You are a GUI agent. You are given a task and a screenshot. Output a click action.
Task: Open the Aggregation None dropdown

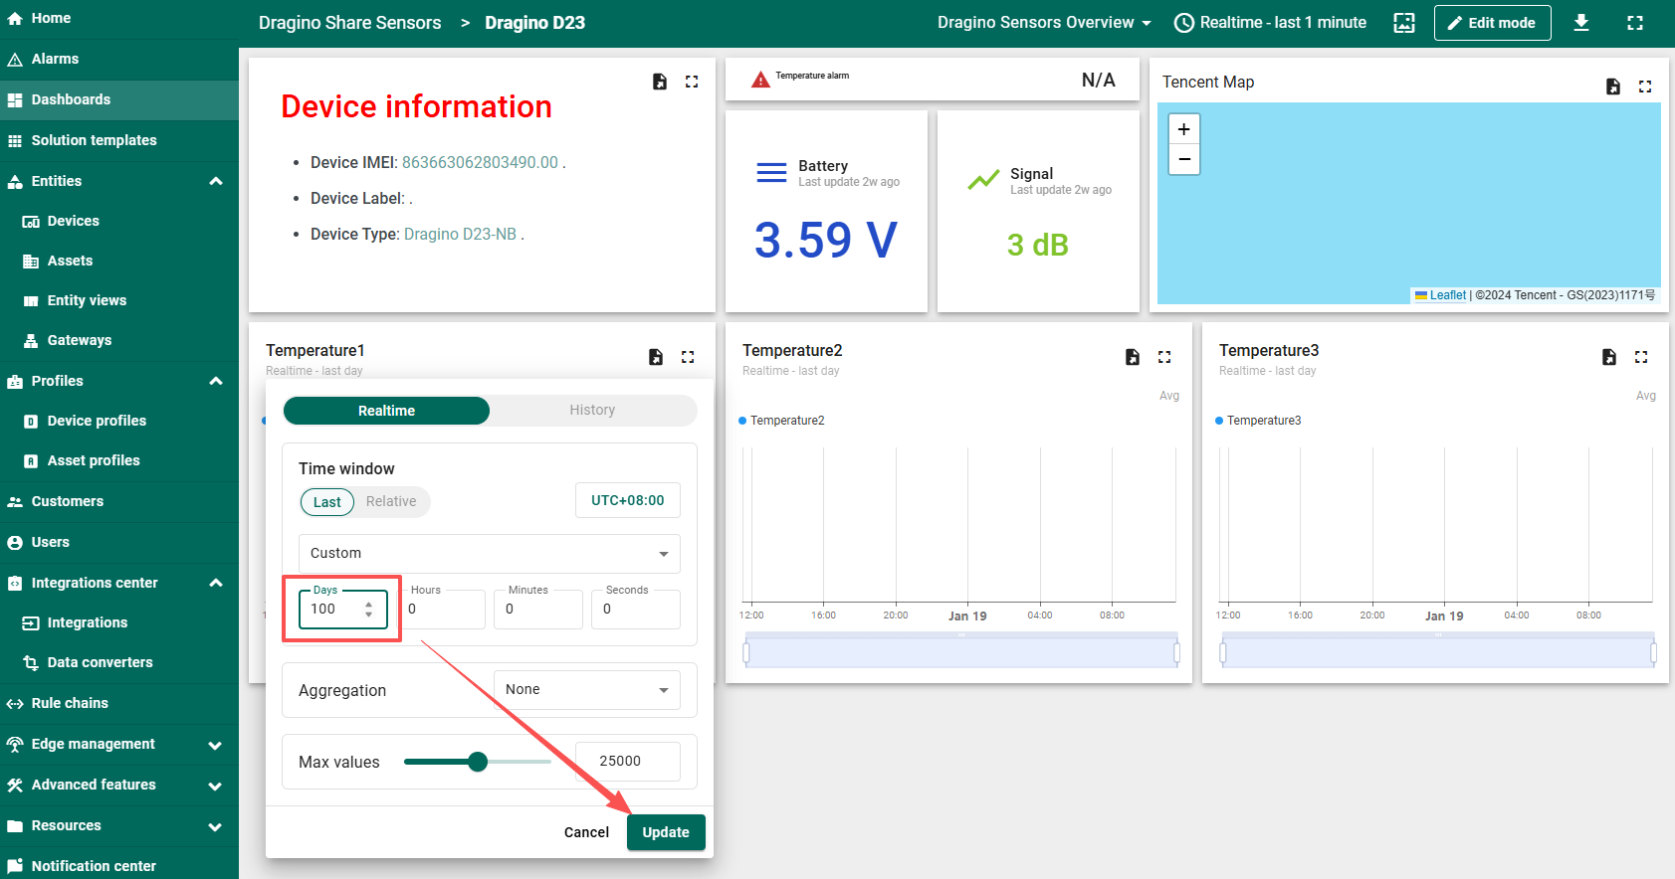point(586,690)
